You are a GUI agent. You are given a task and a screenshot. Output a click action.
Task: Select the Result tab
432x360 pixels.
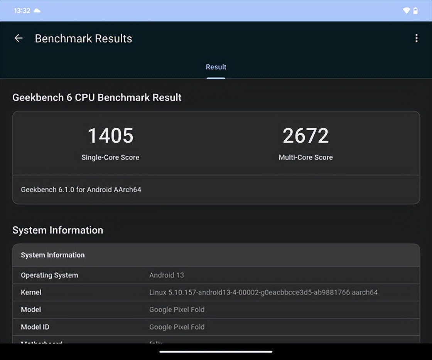click(x=216, y=67)
